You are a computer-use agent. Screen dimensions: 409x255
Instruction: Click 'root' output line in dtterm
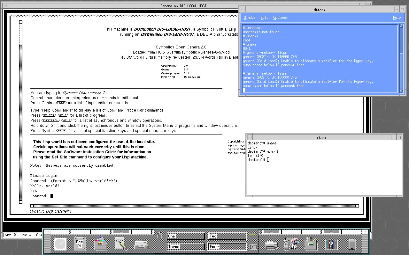[247, 40]
